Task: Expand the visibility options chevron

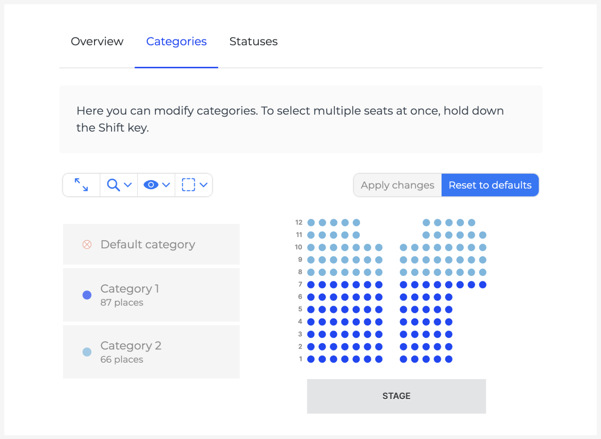Action: [167, 185]
